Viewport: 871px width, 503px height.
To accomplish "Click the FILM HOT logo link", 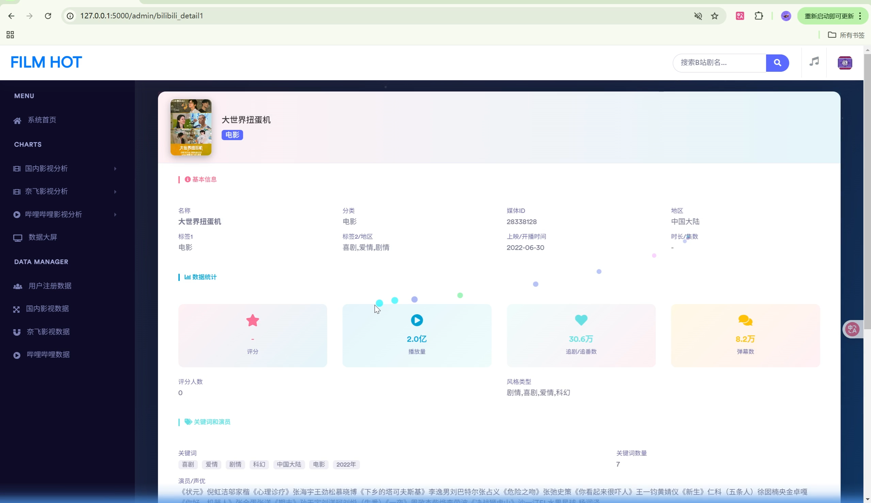I will tap(46, 62).
